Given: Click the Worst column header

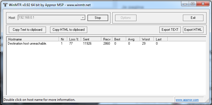Looking at the screenshot, I should pos(147,39).
